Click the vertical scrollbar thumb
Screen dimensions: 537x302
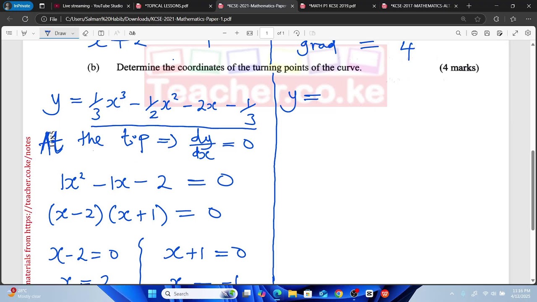pyautogui.click(x=533, y=190)
